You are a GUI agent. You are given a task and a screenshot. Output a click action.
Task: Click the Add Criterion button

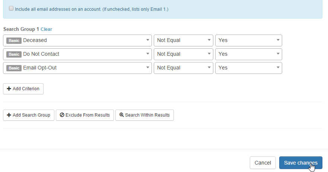click(x=23, y=89)
